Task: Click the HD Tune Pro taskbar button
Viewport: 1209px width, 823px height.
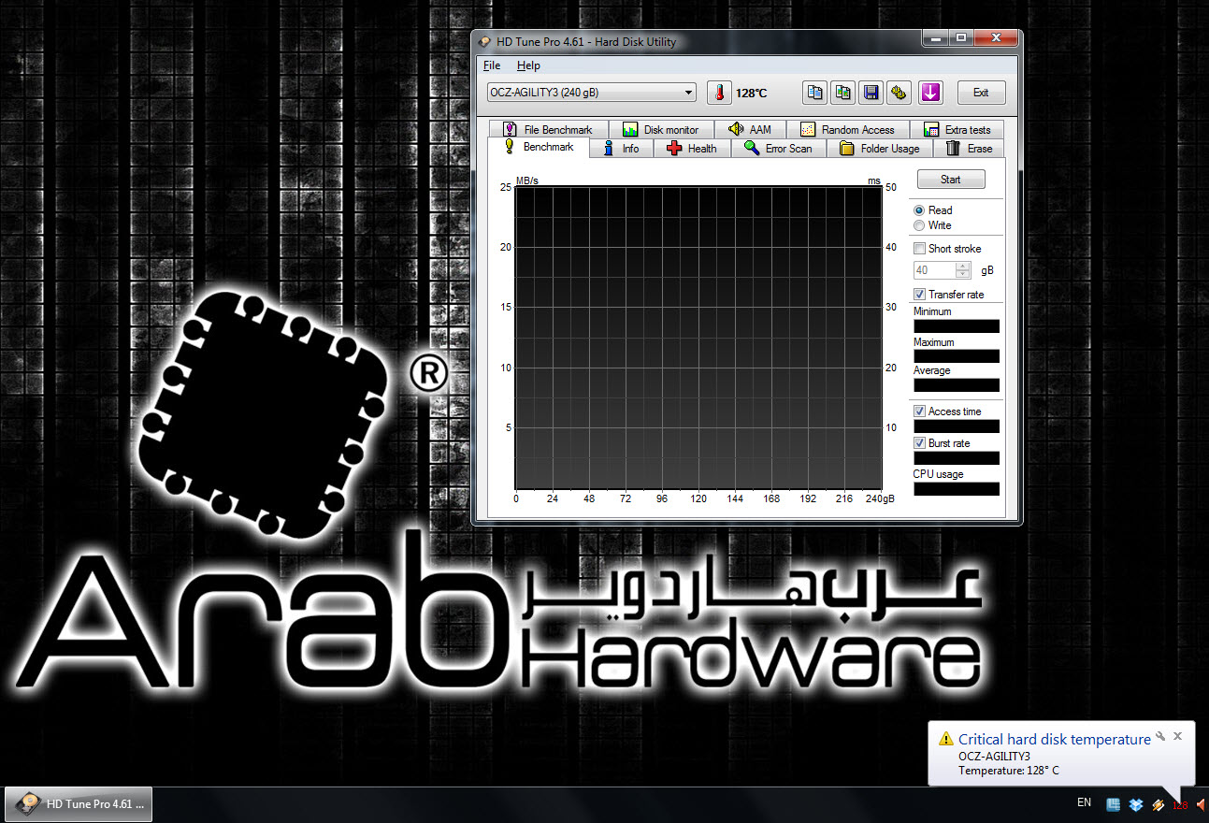Action: (79, 804)
